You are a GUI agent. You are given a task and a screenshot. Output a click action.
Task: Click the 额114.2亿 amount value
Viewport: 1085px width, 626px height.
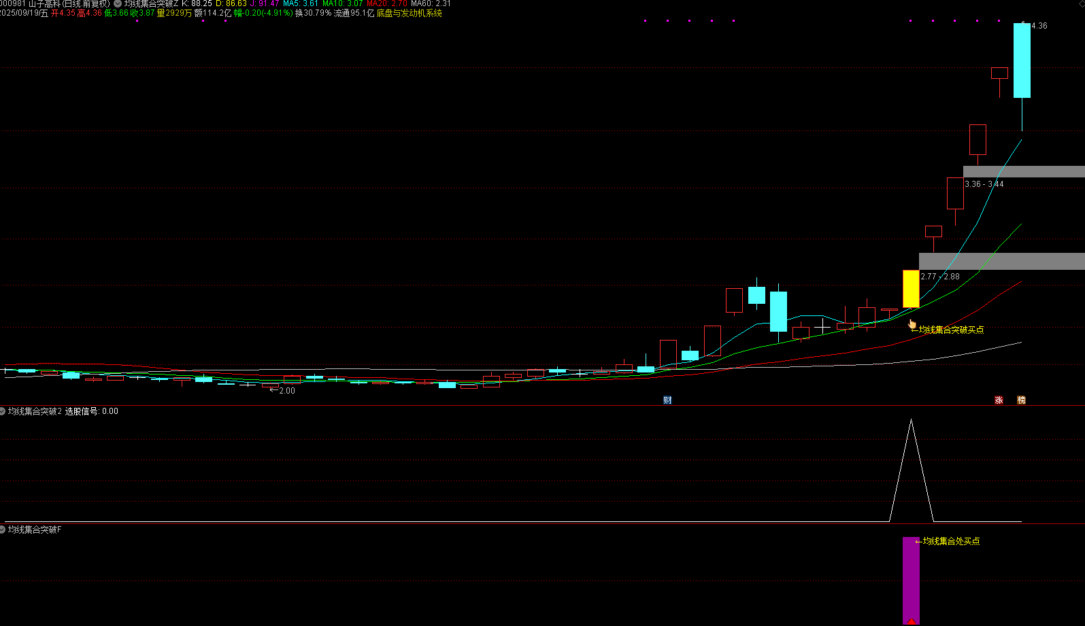pos(213,13)
